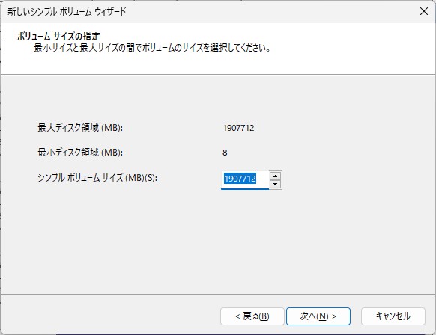Image resolution: width=436 pixels, height=335 pixels.
Task: Proceed with the 次へ(N) button
Action: point(318,316)
